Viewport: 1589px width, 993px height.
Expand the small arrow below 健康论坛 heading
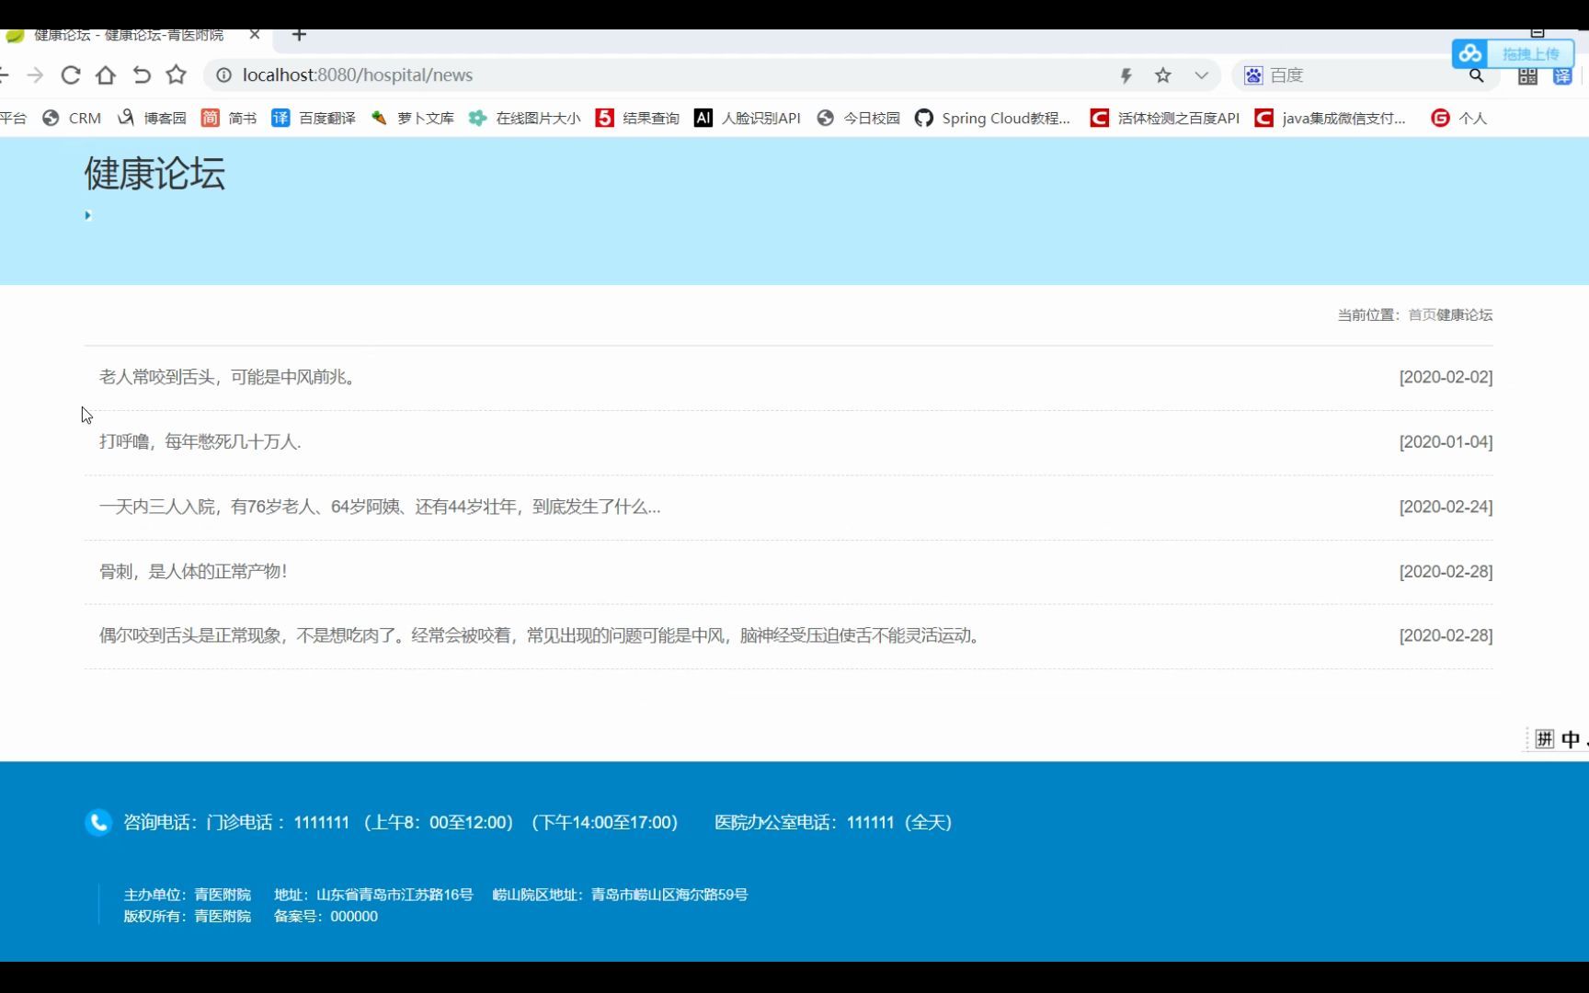point(87,214)
